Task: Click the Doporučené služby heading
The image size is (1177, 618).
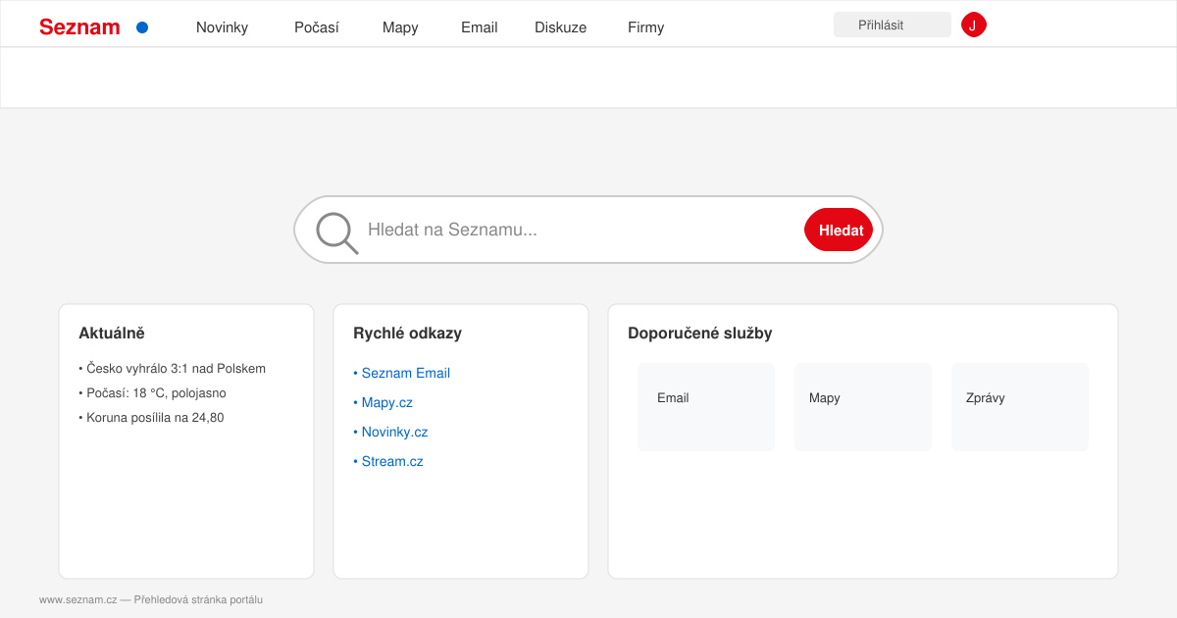Action: pyautogui.click(x=700, y=334)
